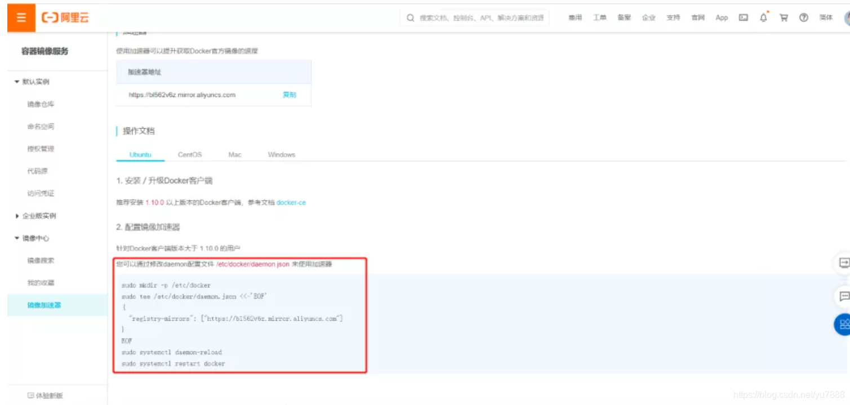Click the 操作文档 section heading

click(139, 131)
